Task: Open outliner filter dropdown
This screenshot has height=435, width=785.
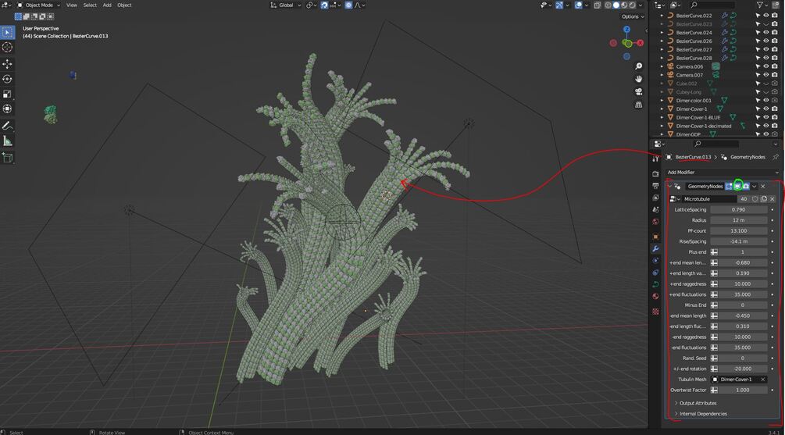Action: click(762, 5)
